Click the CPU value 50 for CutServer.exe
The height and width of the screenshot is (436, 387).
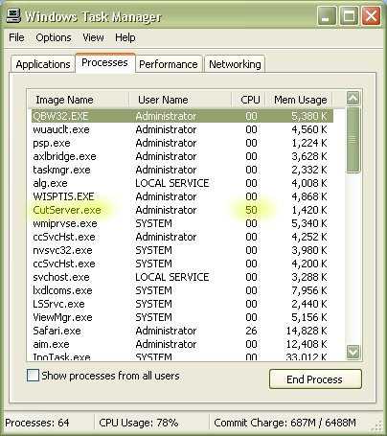251,210
